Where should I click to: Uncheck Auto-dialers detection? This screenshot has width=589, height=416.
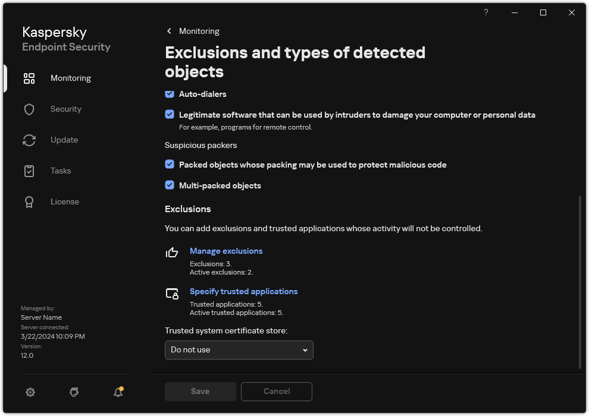(169, 94)
